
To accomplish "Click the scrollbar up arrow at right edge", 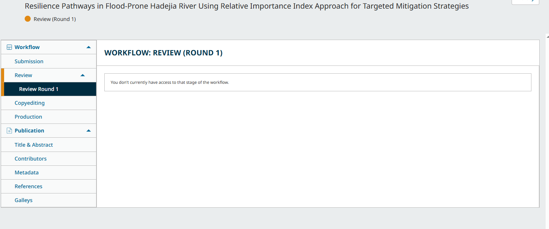I will pyautogui.click(x=547, y=36).
